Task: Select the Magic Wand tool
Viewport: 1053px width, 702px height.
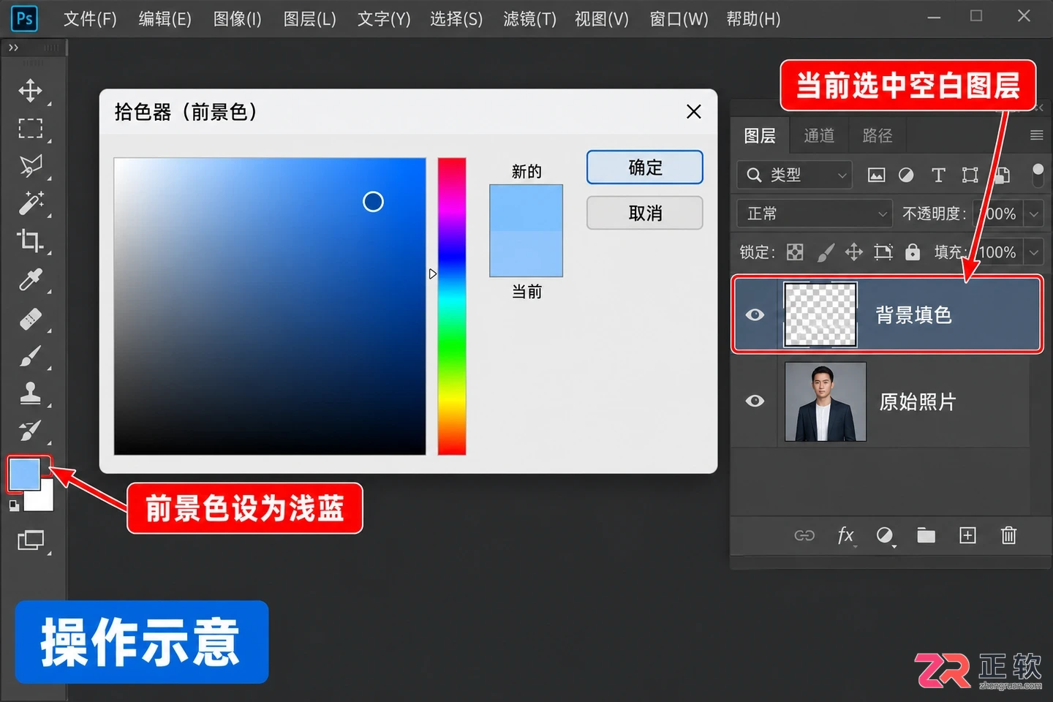Action: click(x=30, y=203)
